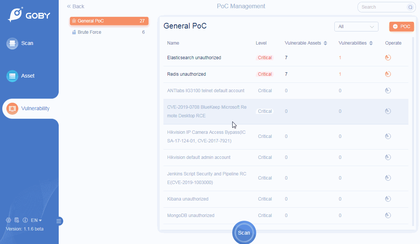
Task: Click the search magnifier icon
Action: point(410,7)
